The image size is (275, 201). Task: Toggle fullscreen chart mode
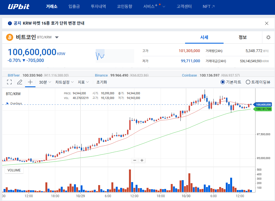[x=9, y=82]
